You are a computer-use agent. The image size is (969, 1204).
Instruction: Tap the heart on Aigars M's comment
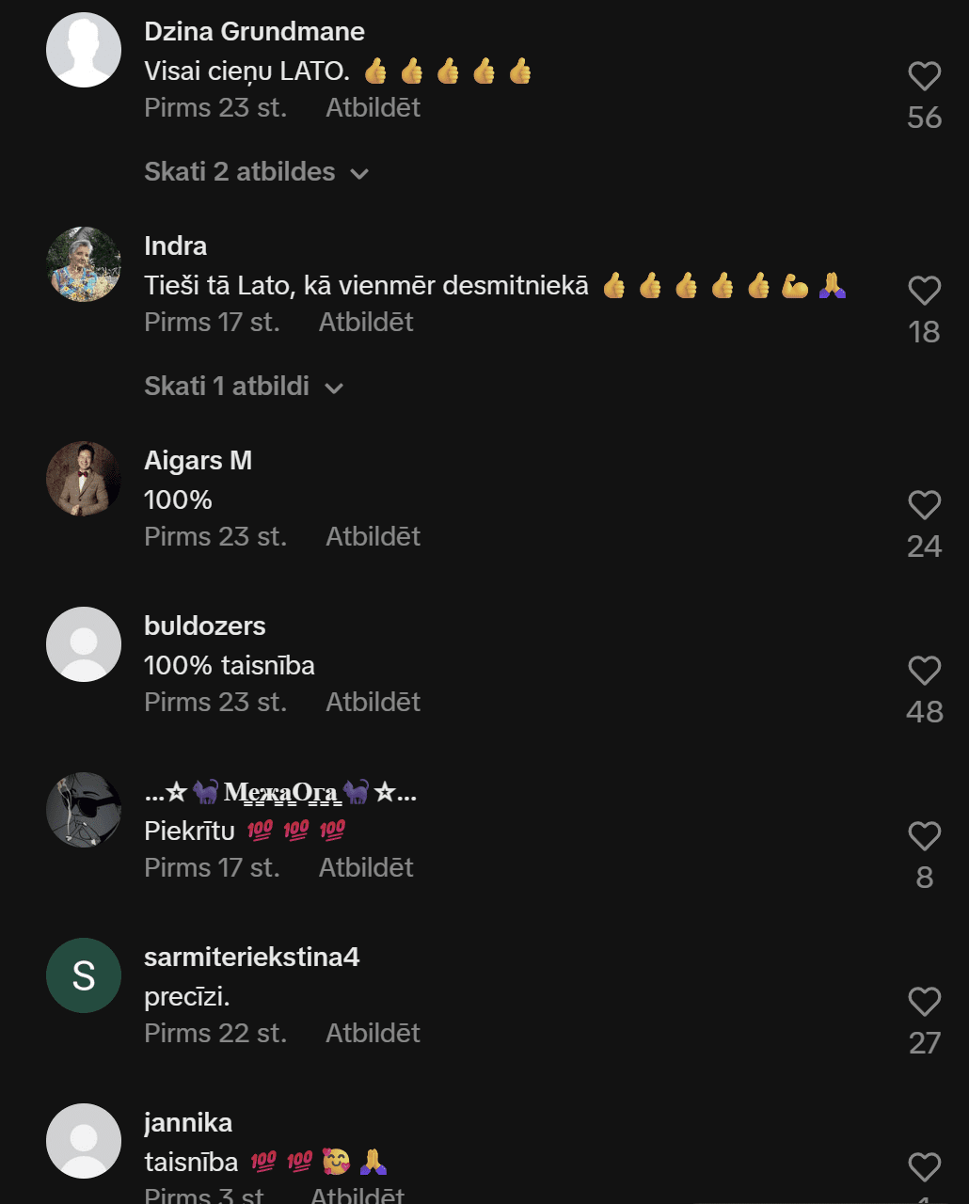[924, 505]
